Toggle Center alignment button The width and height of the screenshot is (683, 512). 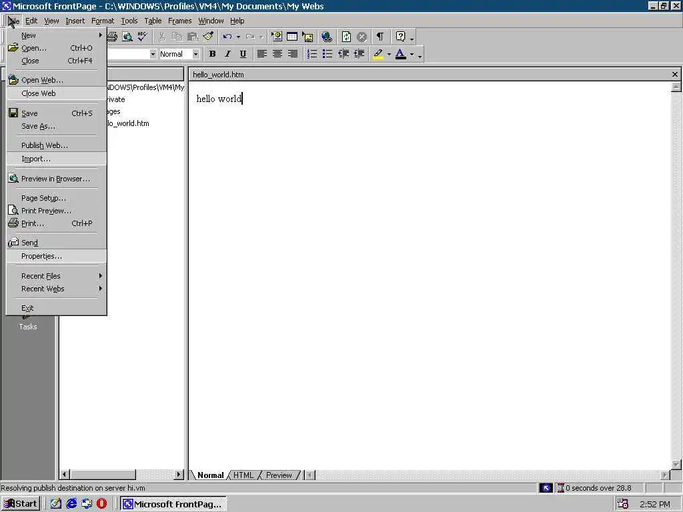coord(277,54)
